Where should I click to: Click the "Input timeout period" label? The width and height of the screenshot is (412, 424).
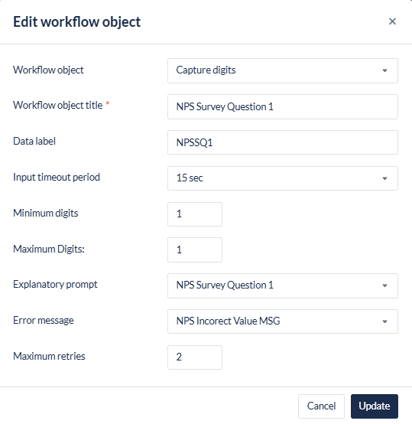(57, 177)
